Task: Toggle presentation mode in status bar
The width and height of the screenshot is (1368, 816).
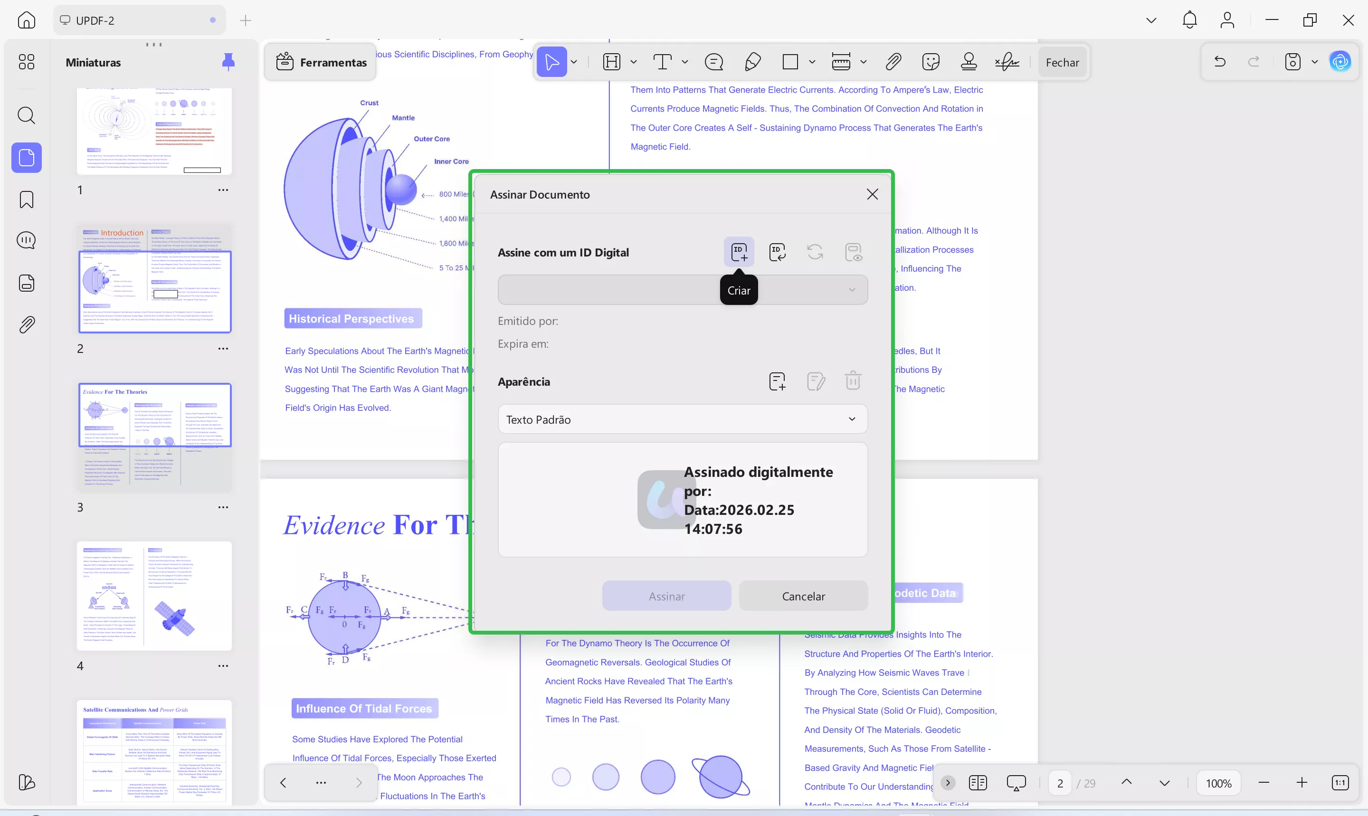Action: [1016, 782]
